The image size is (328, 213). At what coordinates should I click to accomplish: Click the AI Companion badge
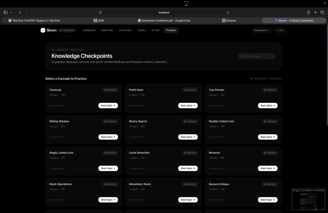tap(67, 30)
